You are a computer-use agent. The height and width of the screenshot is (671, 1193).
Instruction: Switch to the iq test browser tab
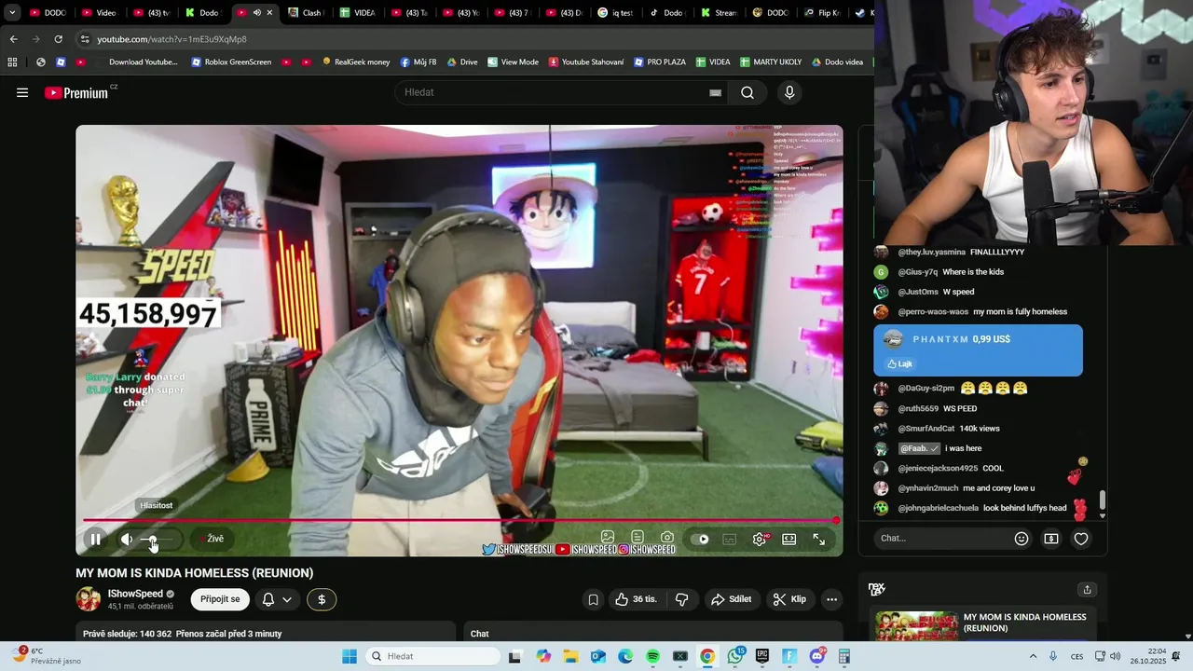[617, 12]
